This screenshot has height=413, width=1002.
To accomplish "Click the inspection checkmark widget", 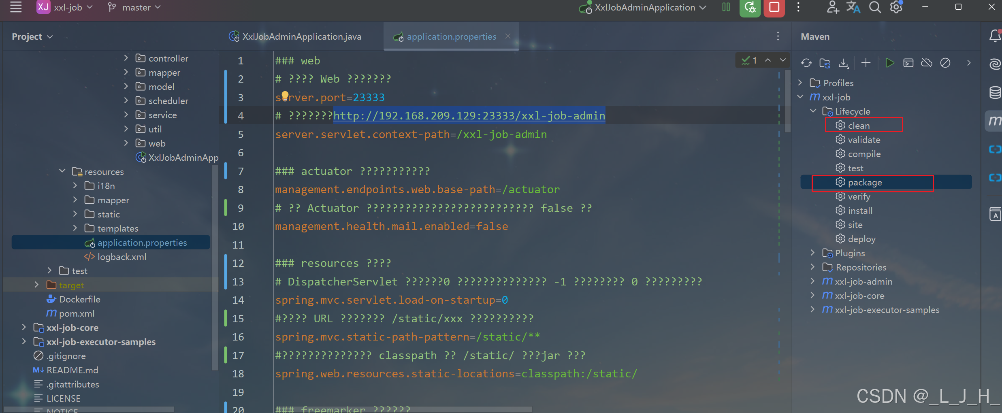I will (x=749, y=60).
